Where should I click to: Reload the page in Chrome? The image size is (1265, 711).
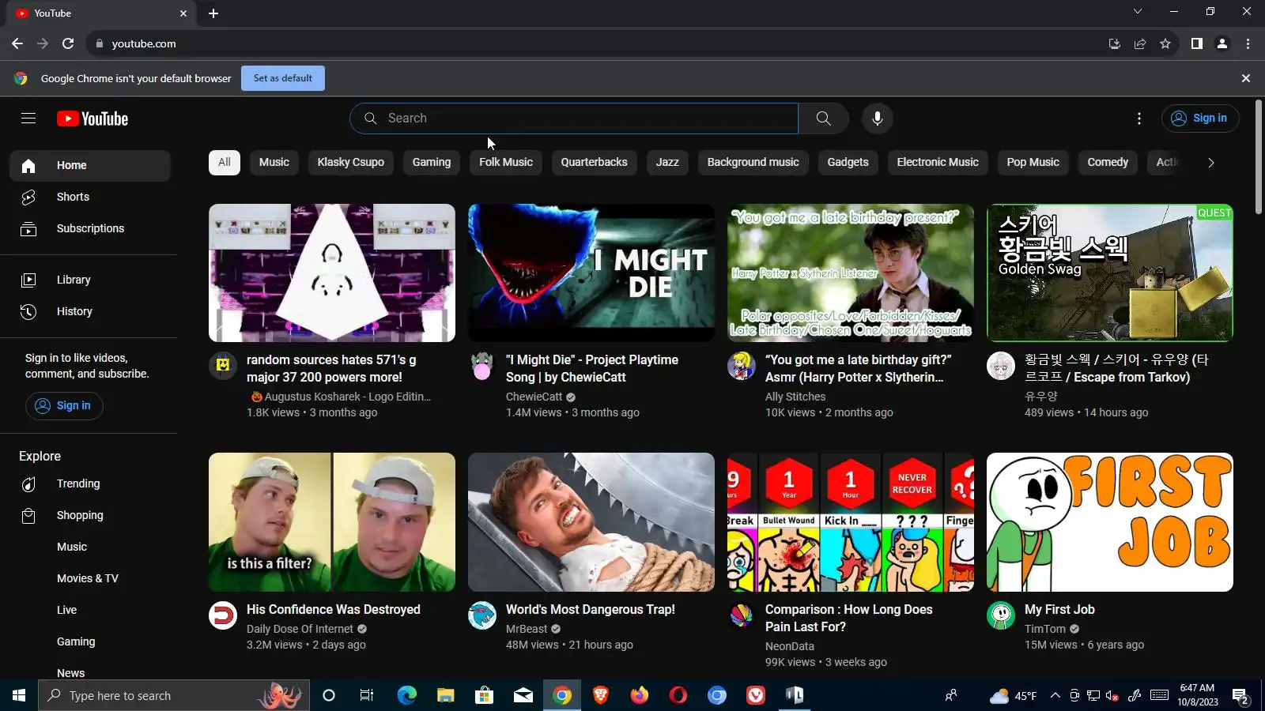tap(68, 44)
